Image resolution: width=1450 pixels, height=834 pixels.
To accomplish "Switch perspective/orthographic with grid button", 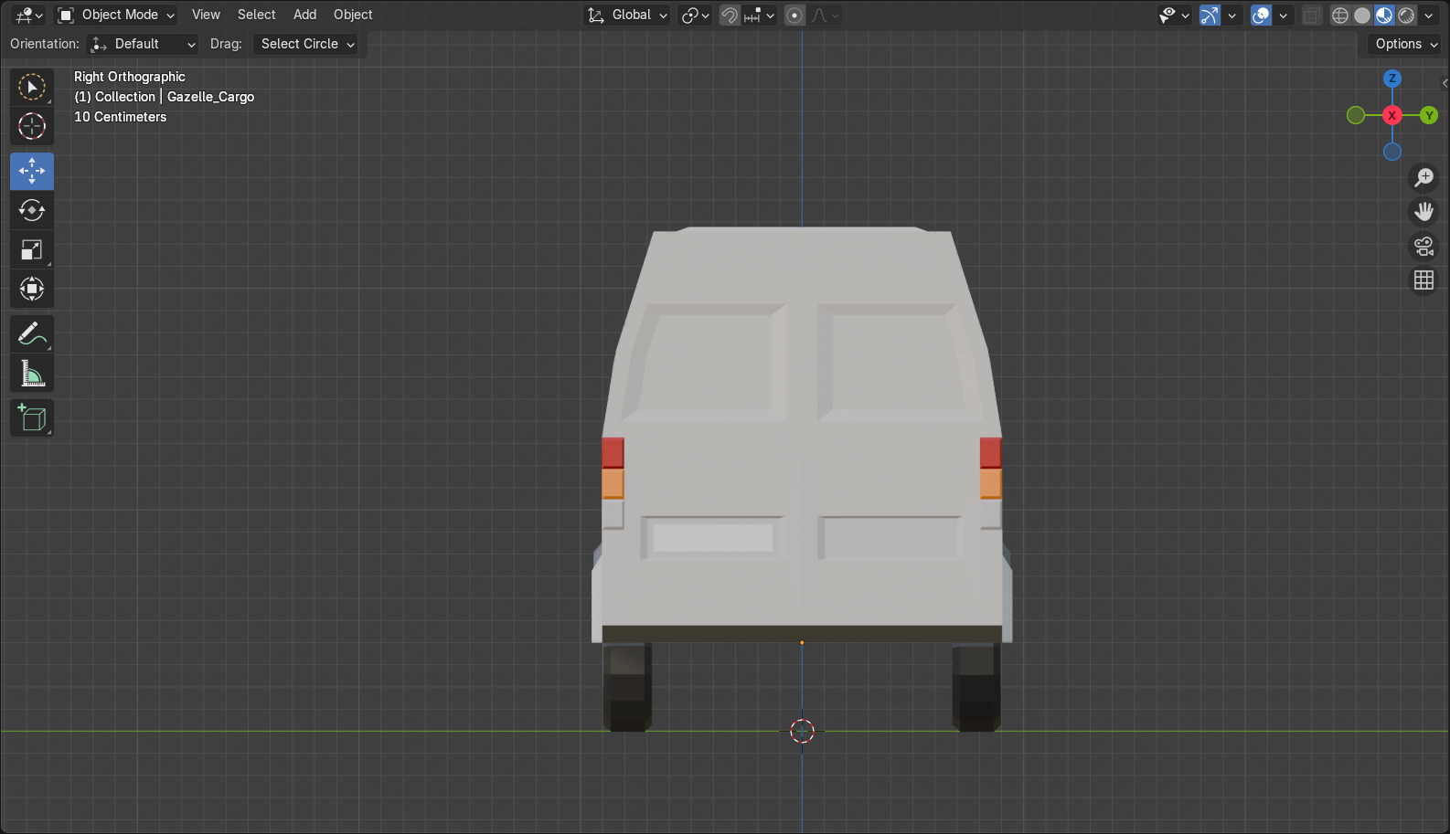I will (1424, 280).
